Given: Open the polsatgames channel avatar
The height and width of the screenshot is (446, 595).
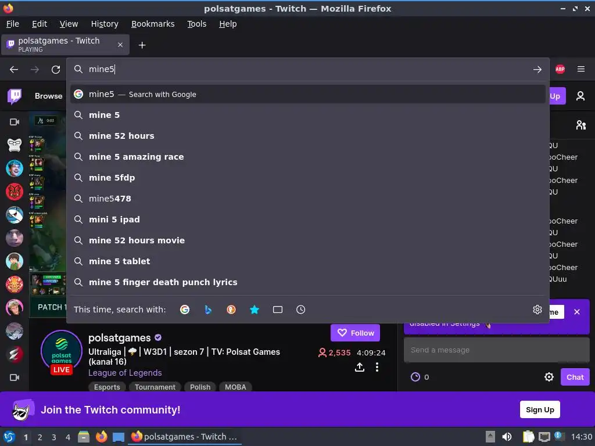Looking at the screenshot, I should (x=62, y=351).
